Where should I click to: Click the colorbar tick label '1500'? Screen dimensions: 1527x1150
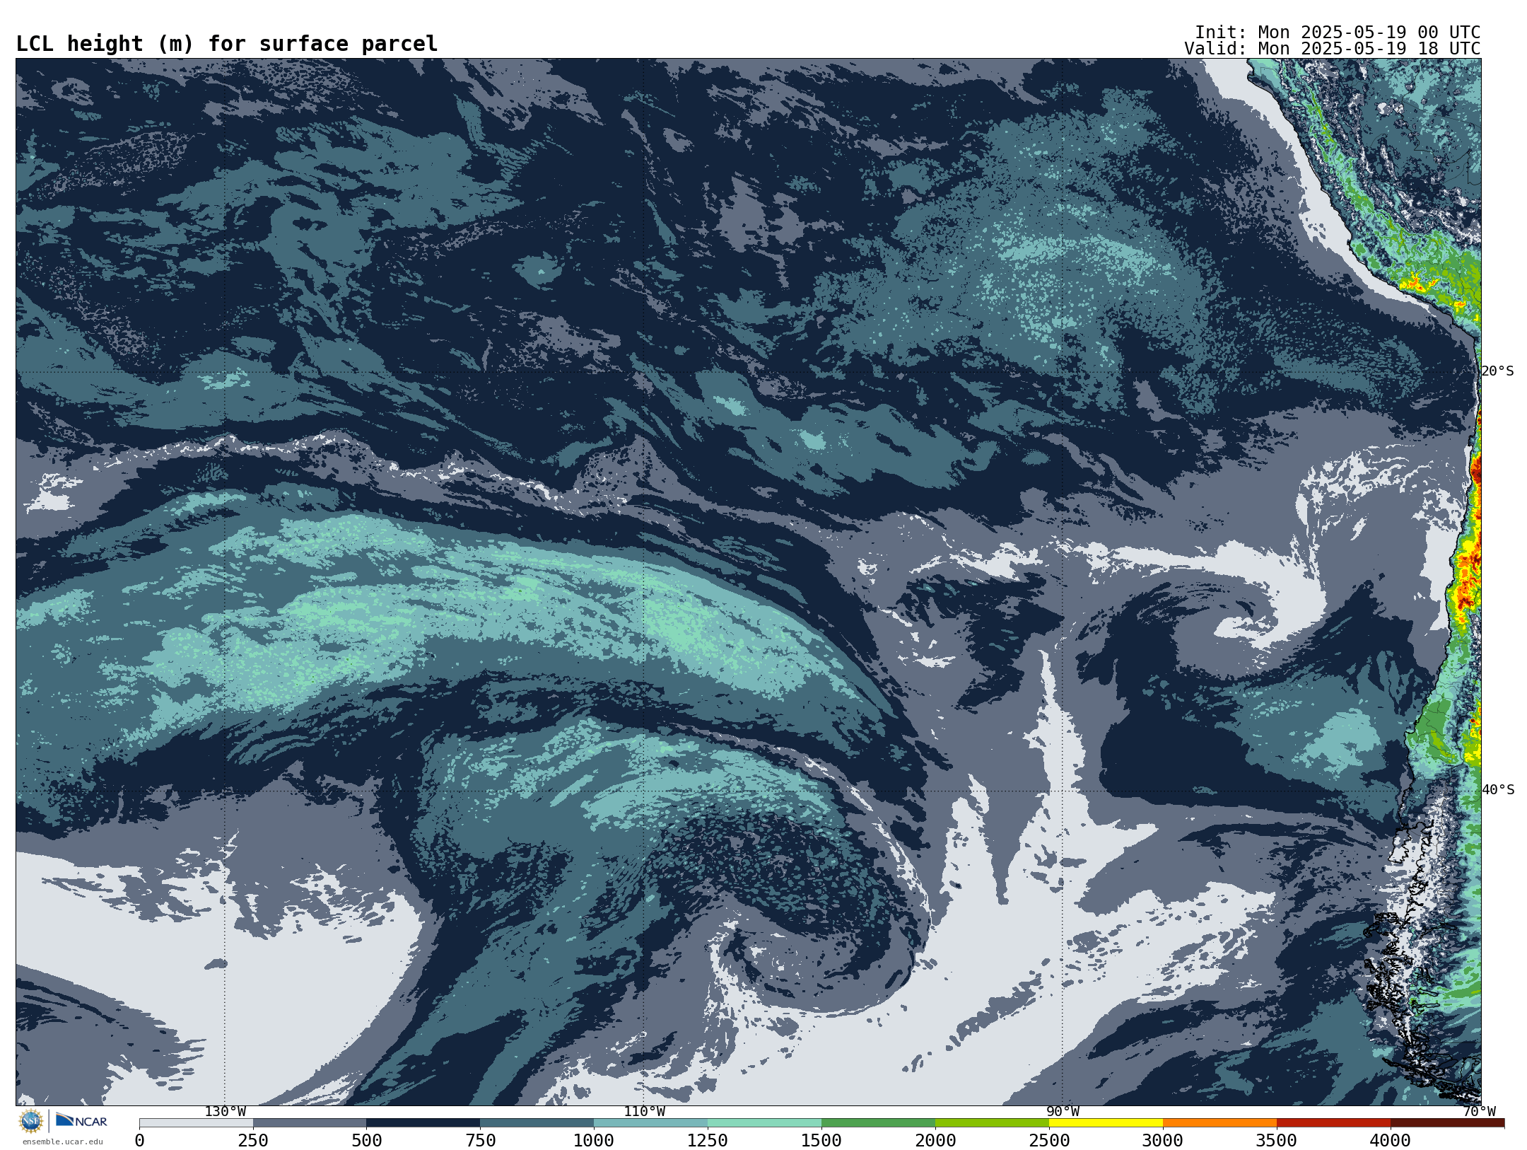821,1141
